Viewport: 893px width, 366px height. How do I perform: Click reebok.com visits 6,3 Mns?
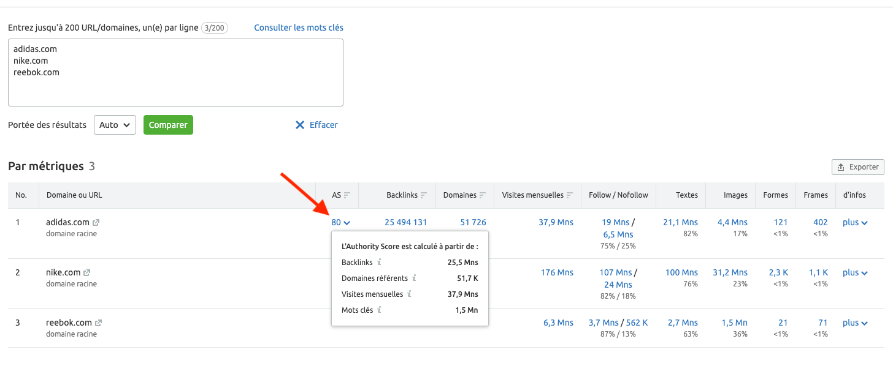pyautogui.click(x=558, y=323)
